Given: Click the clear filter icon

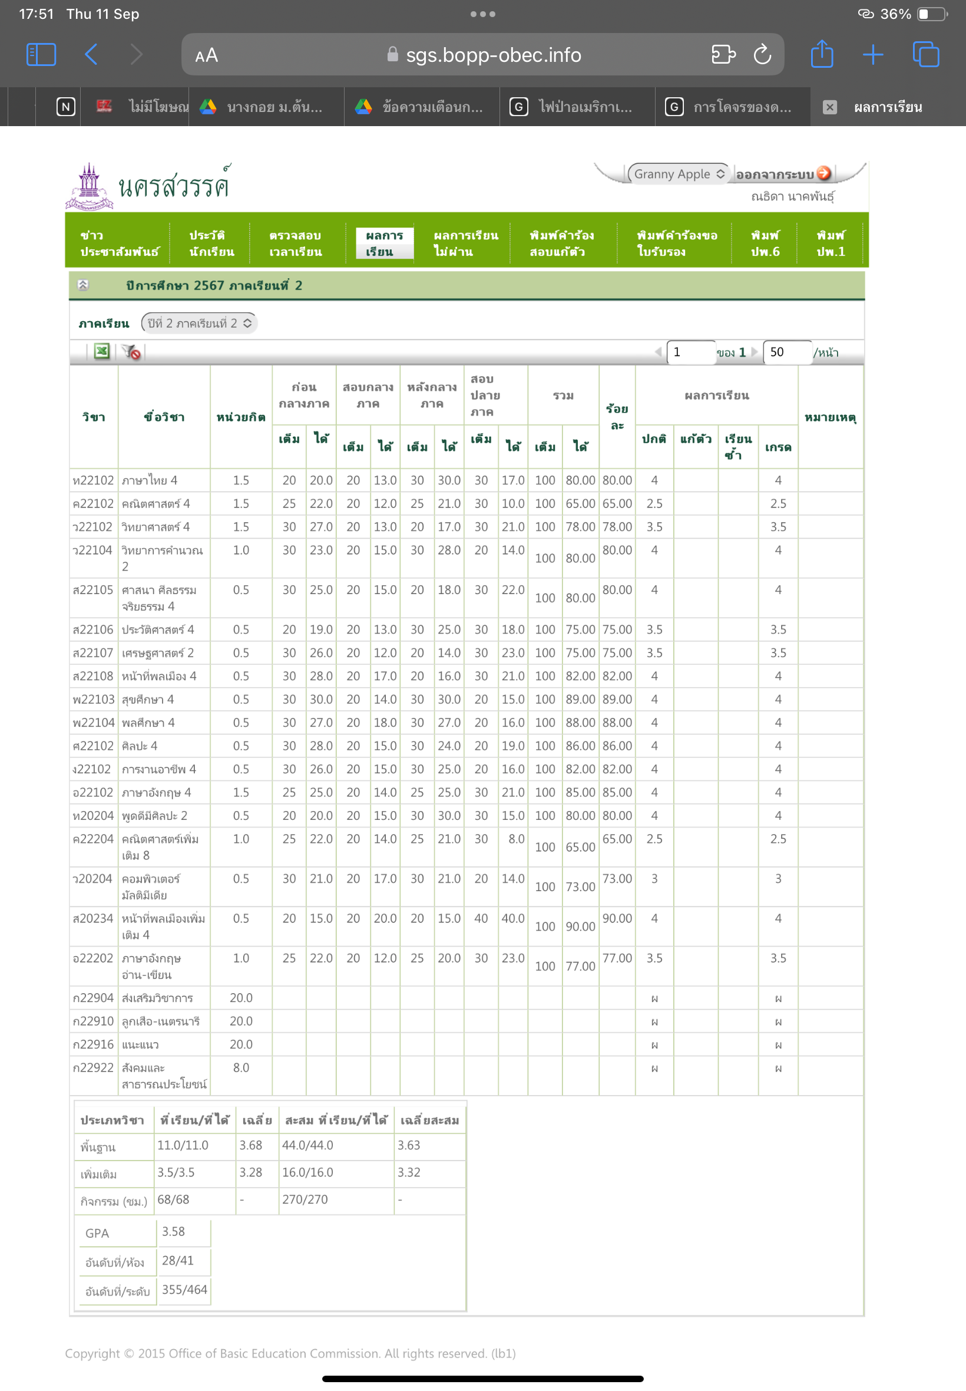Looking at the screenshot, I should [x=131, y=352].
